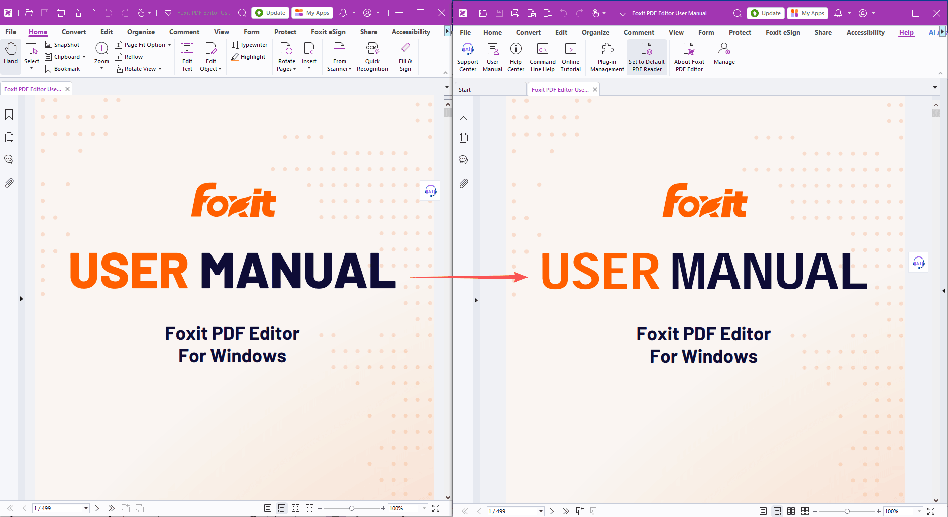Toggle continuous facing view in left status bar
Image resolution: width=948 pixels, height=517 pixels.
pos(310,508)
